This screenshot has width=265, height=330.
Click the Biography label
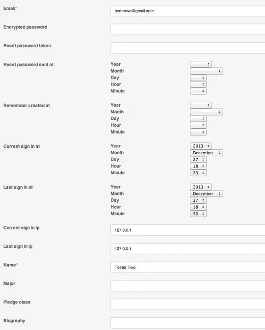point(14,321)
